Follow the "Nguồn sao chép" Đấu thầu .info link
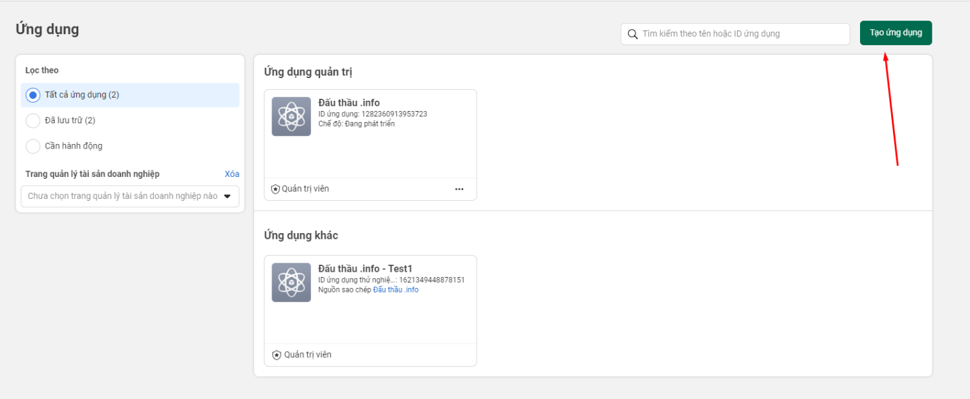The width and height of the screenshot is (970, 399). 395,290
